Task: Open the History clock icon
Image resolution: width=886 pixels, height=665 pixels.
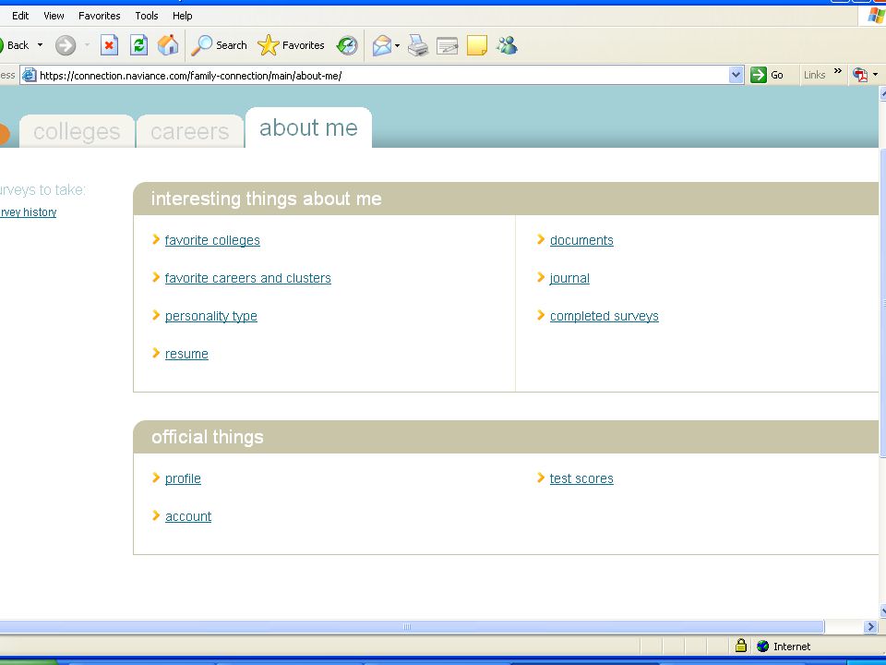Action: [x=347, y=45]
